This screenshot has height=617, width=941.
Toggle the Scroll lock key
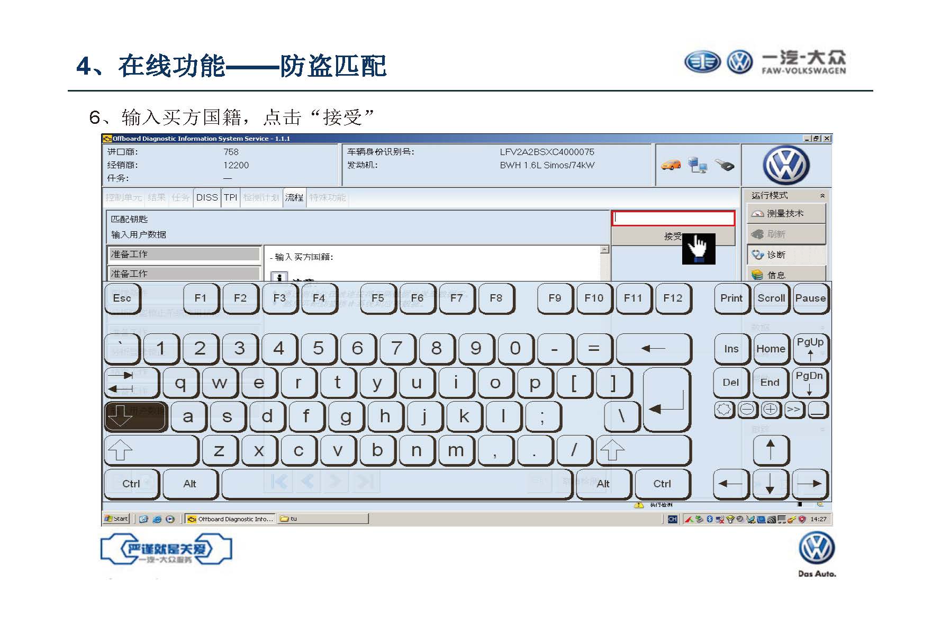click(771, 298)
